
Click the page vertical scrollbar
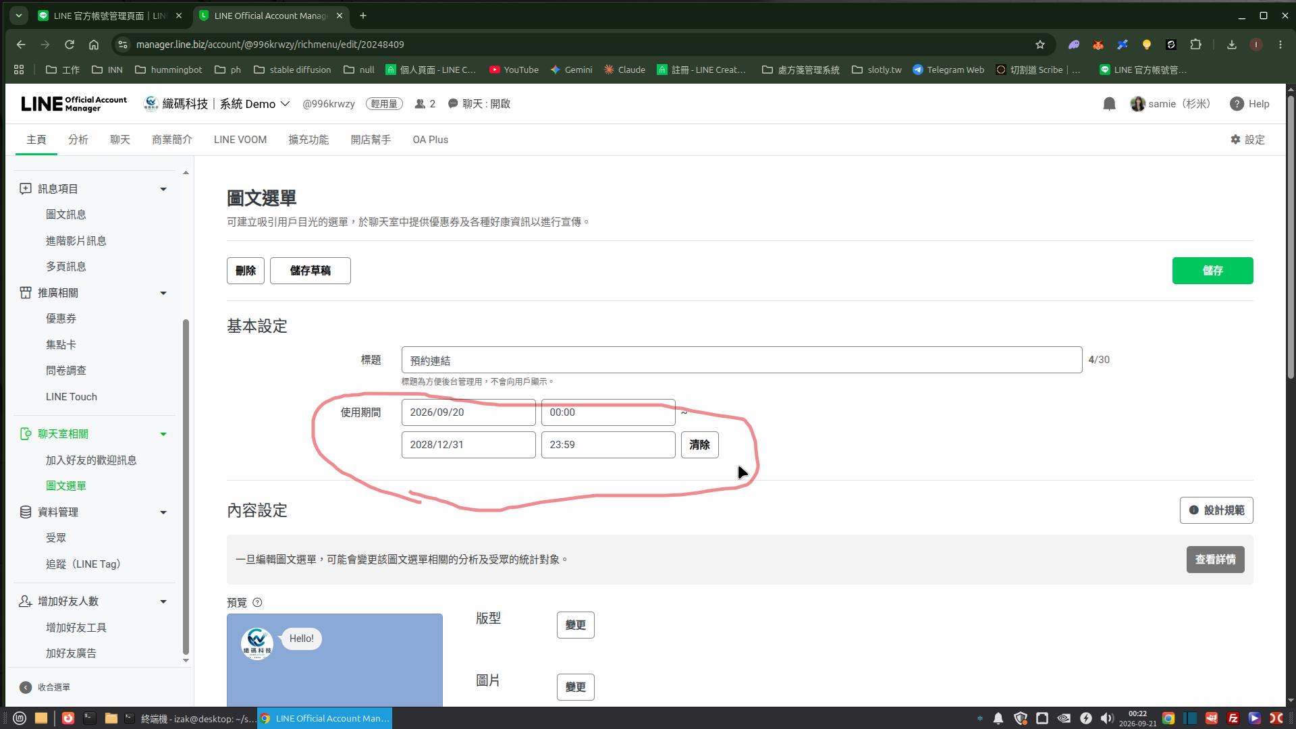point(1291,236)
